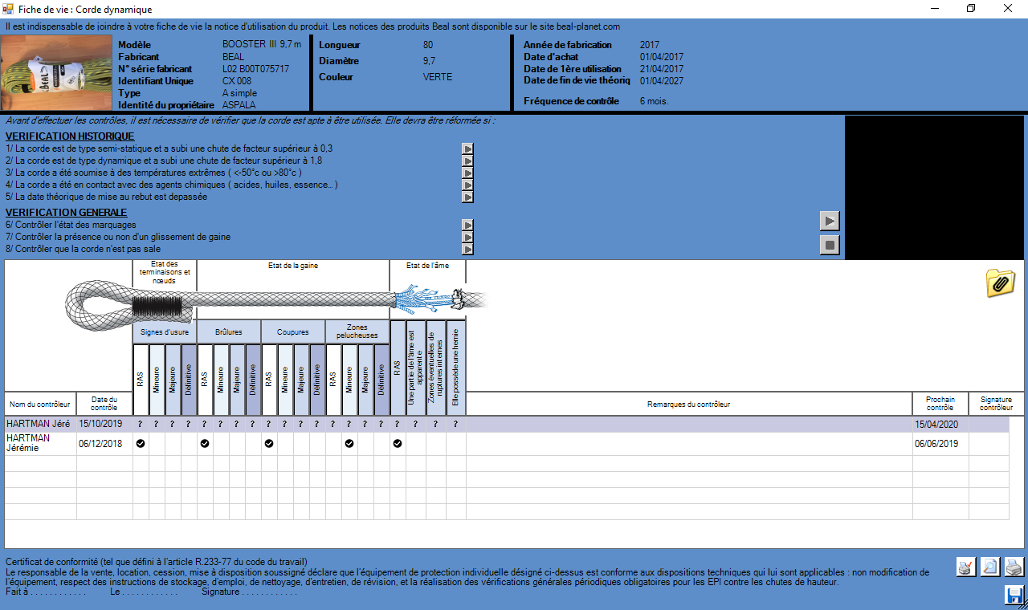Open the attachments folder with paperclip icon
This screenshot has width=1028, height=610.
click(x=1000, y=283)
